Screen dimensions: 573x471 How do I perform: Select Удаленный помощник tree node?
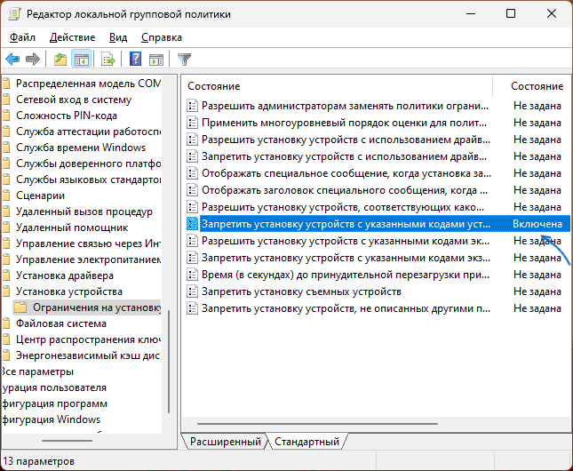[x=72, y=228]
